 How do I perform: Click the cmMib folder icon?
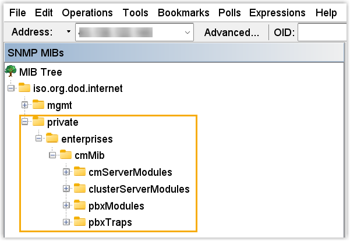66,155
